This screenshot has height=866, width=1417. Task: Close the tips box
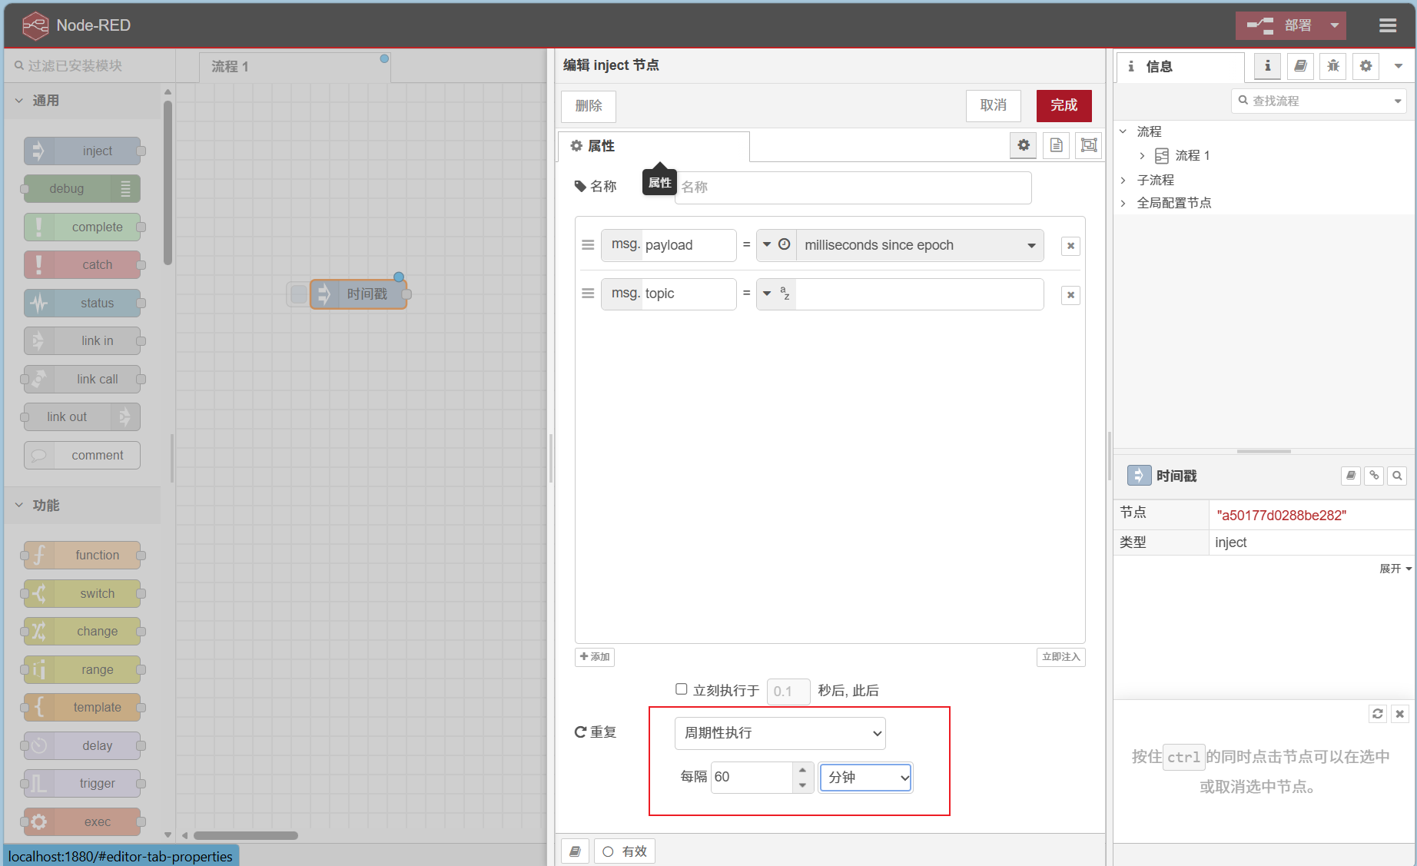(x=1400, y=714)
